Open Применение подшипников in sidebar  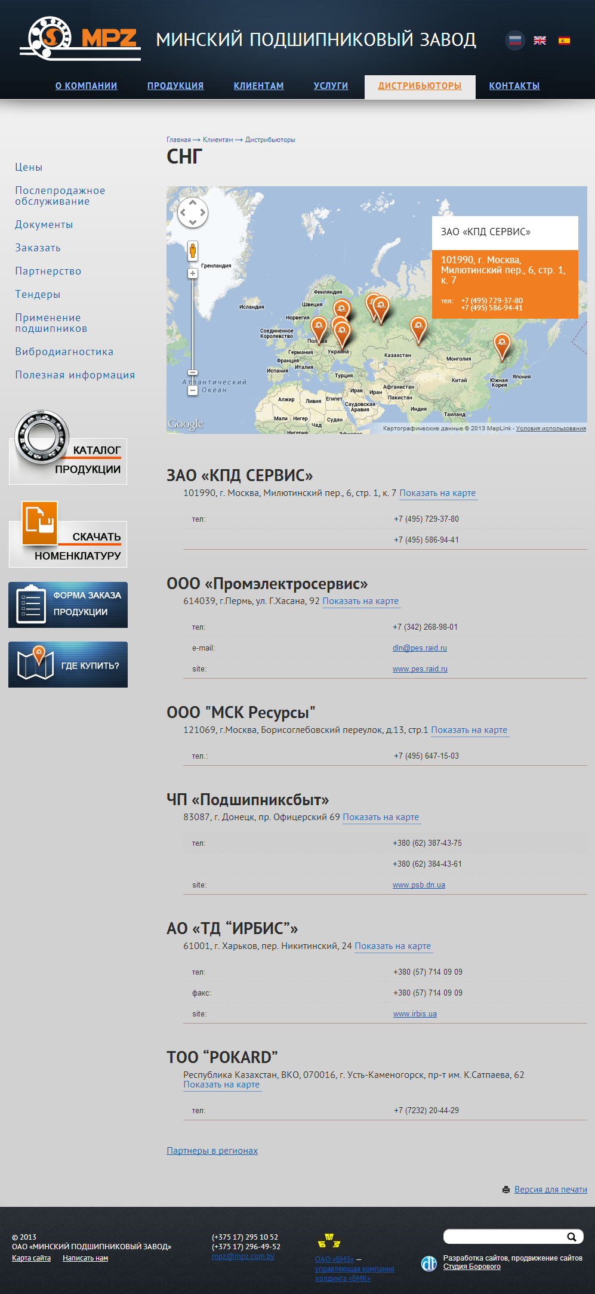click(x=51, y=323)
